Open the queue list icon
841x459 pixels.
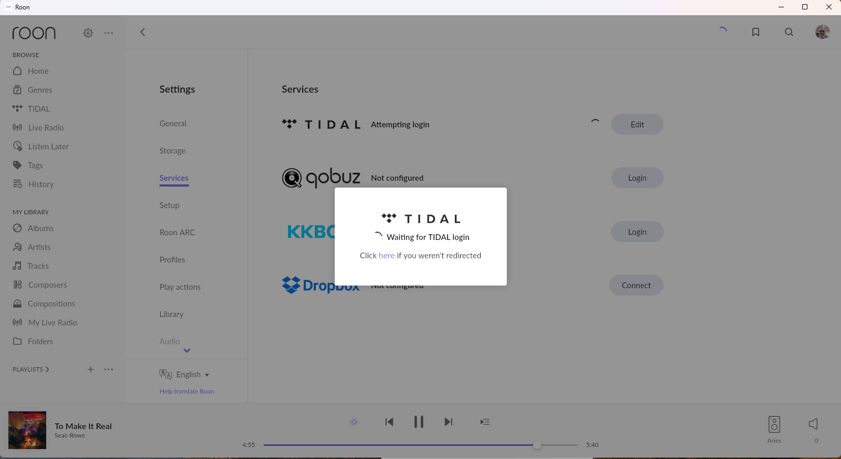pos(485,422)
